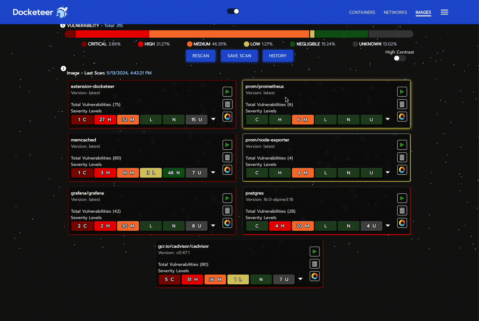Delete the prom/node-exporter image
Image resolution: width=479 pixels, height=321 pixels.
coord(402,157)
